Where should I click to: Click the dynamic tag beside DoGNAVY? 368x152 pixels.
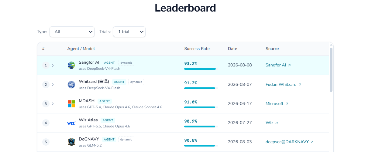point(126,139)
